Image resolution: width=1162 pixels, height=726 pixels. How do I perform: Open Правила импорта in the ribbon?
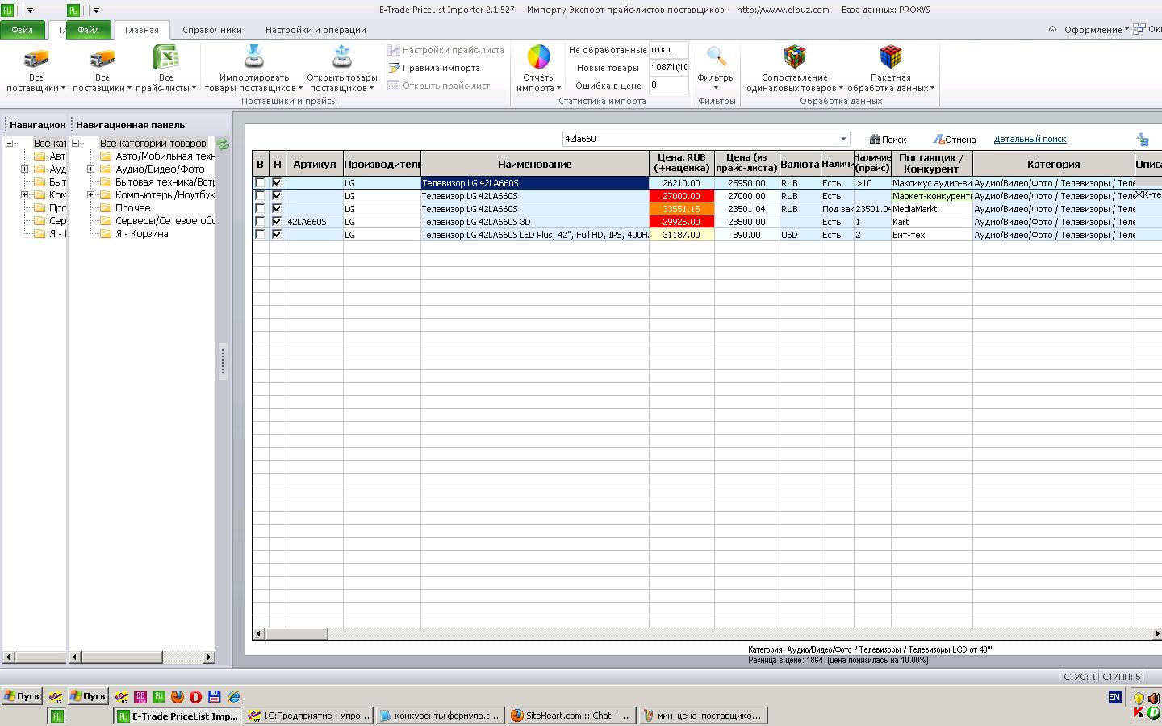coord(434,68)
